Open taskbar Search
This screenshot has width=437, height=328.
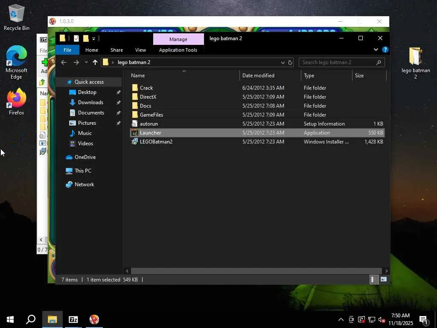pyautogui.click(x=31, y=319)
